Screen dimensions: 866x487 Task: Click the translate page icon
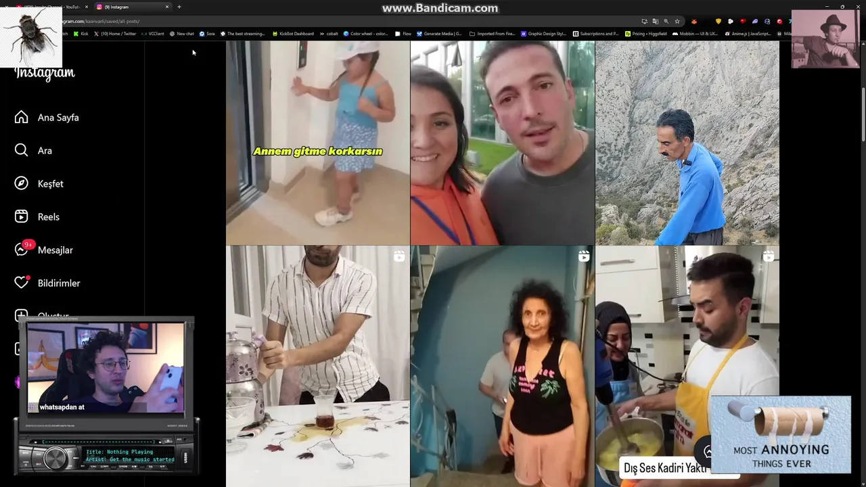click(656, 21)
